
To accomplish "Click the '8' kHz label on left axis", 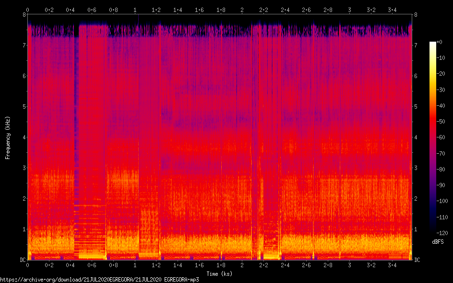I will point(24,15).
